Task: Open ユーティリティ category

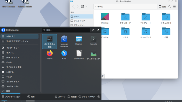Action: [20, 86]
